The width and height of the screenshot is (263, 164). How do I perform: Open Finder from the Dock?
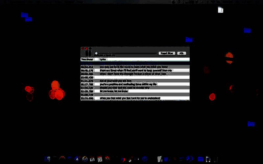pos(47,159)
